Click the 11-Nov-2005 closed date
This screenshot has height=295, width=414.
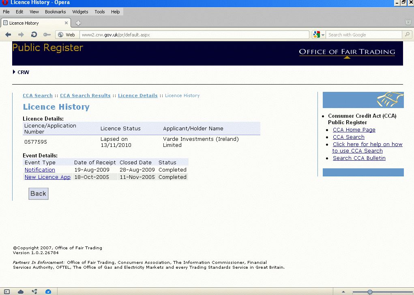137,177
